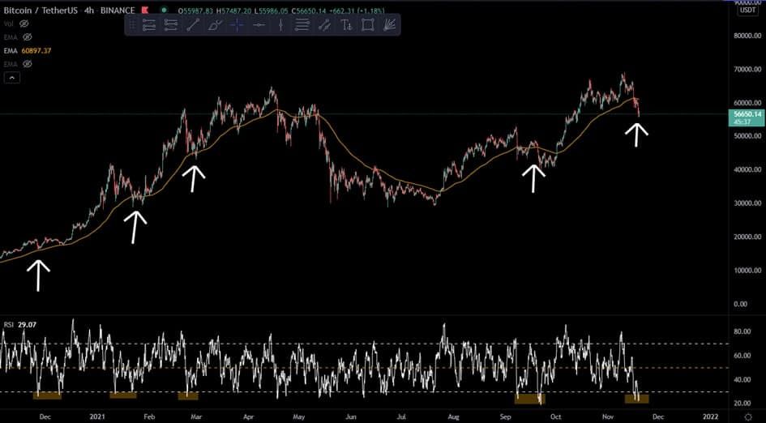766x423 pixels.
Task: Click the close value C56650.14
Action: (x=309, y=11)
